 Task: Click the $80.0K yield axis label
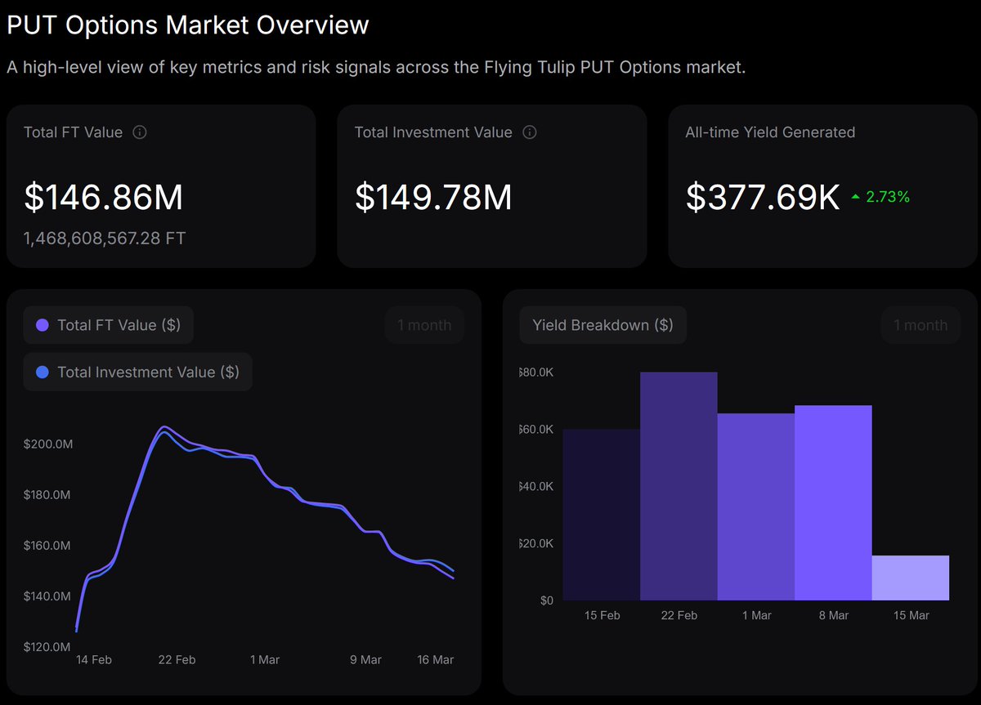(x=535, y=373)
